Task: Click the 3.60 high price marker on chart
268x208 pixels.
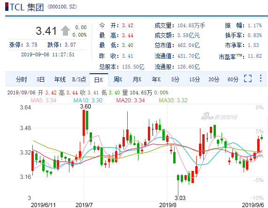Action: [x=85, y=107]
